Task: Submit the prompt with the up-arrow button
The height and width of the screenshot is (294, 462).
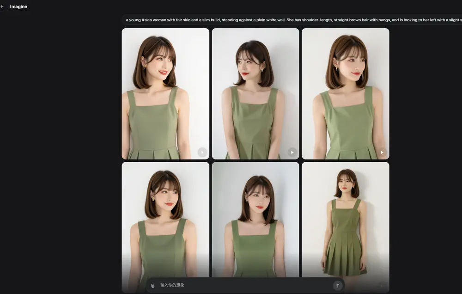Action: coord(337,286)
